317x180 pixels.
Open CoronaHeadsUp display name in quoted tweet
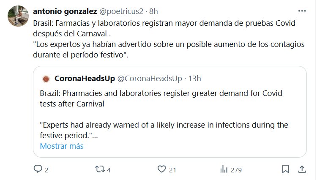click(x=84, y=79)
